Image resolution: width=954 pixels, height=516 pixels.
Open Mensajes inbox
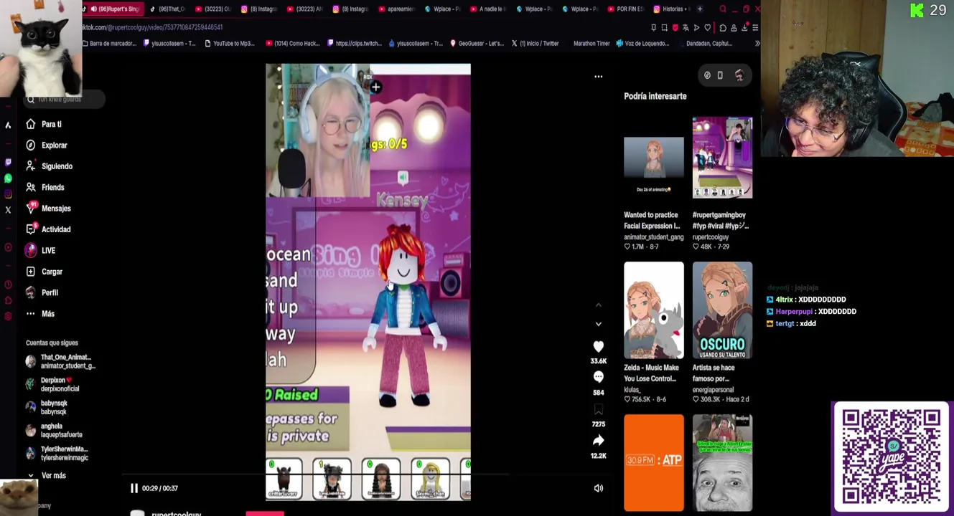coord(48,209)
